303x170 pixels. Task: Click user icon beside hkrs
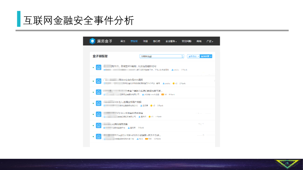click(138, 139)
